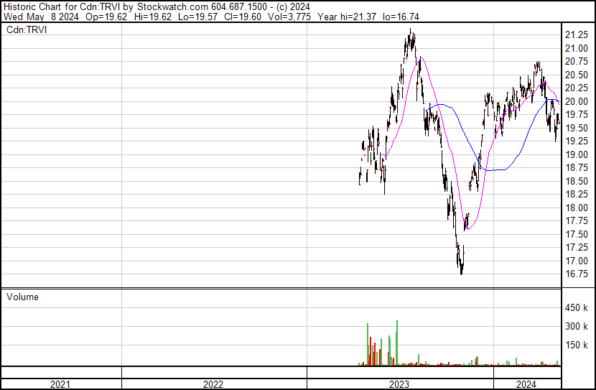Click the 150 k volume axis label
Image resolution: width=596 pixels, height=390 pixels.
(577, 345)
